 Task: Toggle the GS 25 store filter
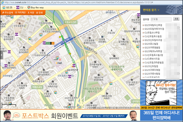click(7, 7)
